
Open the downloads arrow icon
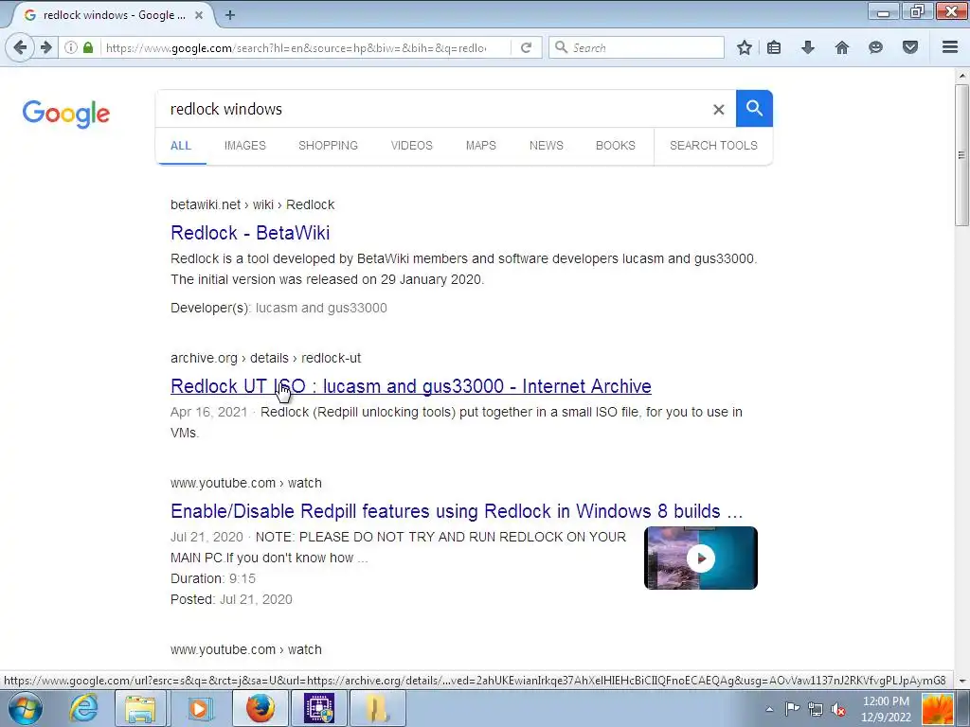807,47
